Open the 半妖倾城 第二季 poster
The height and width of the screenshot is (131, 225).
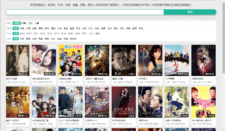coord(44,102)
